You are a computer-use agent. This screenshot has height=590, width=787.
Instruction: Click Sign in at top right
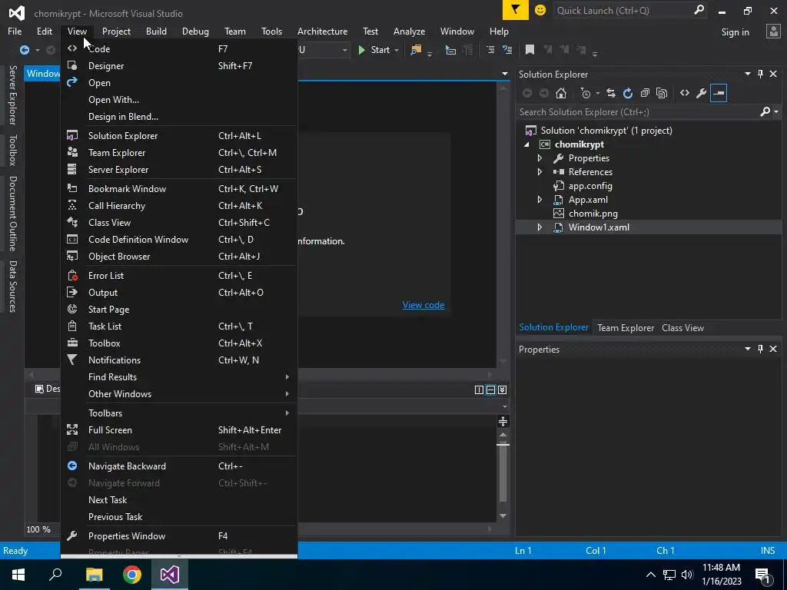tap(735, 32)
